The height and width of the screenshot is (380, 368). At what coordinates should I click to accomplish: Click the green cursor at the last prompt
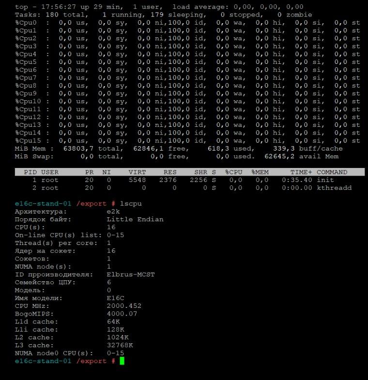click(122, 361)
